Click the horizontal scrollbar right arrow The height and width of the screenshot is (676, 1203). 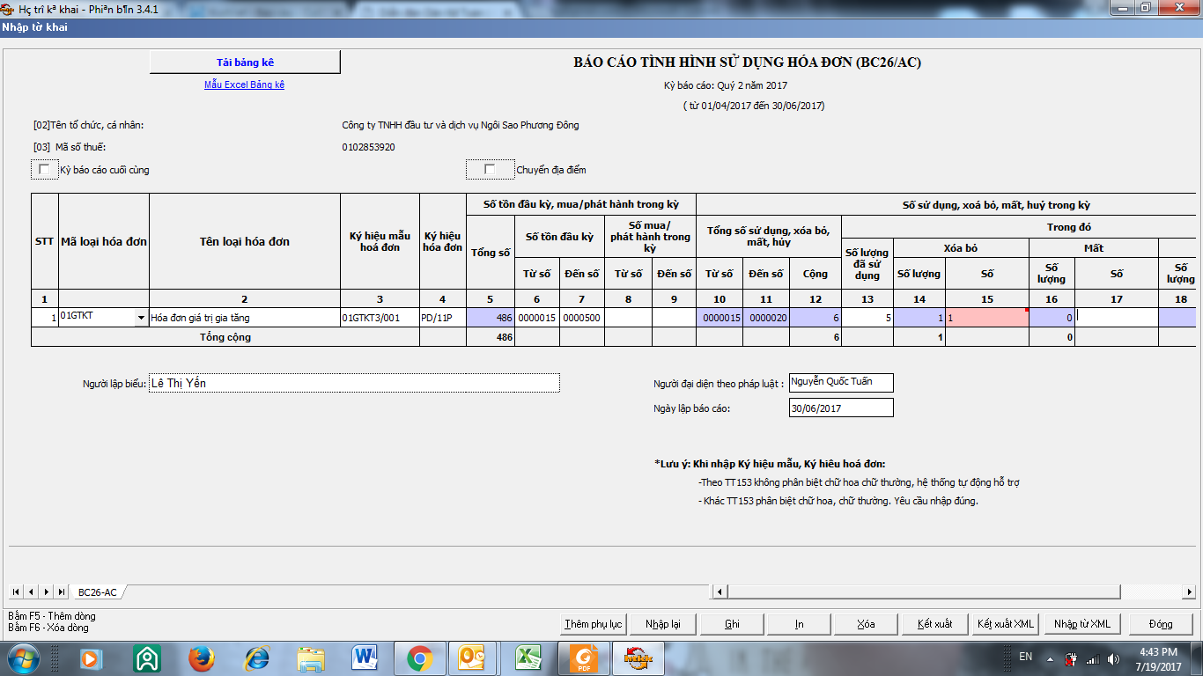[1188, 591]
